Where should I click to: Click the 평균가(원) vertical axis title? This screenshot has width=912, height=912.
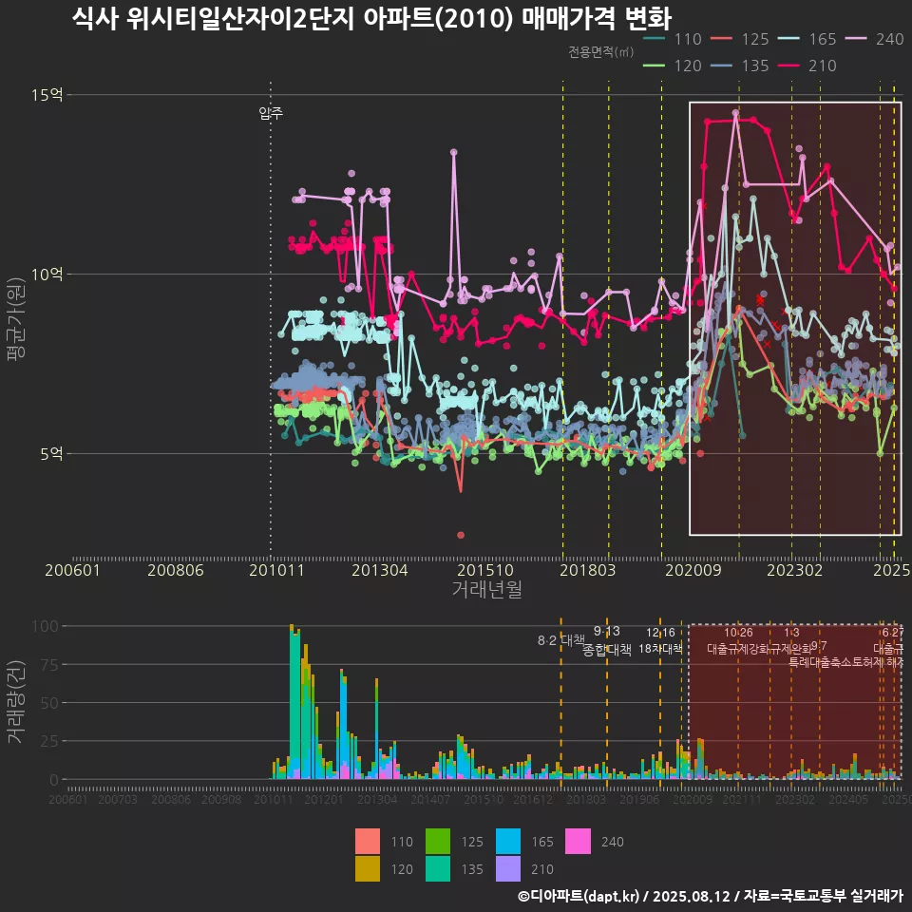pos(16,319)
